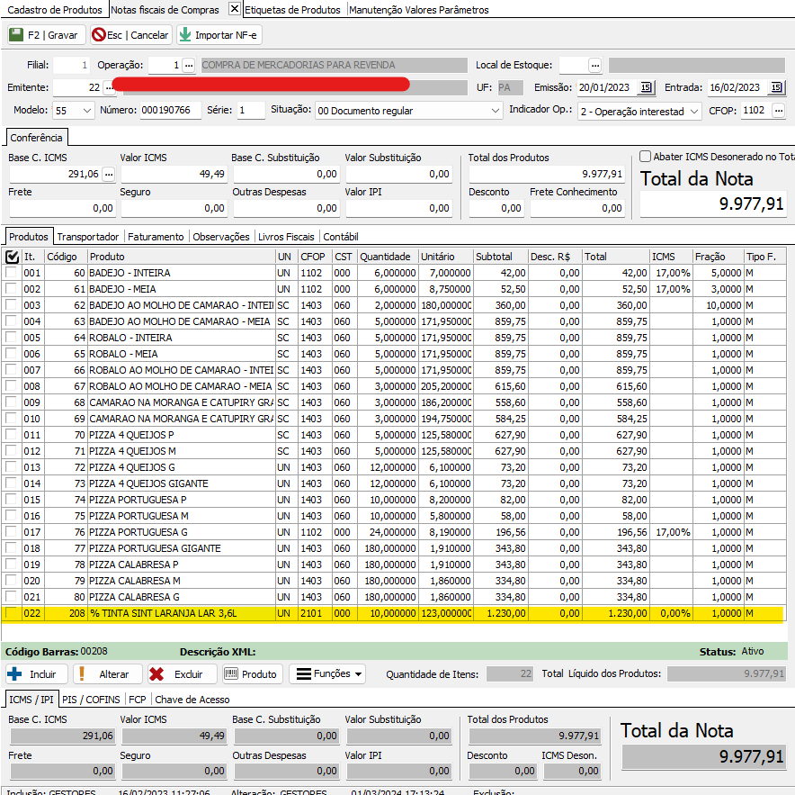Viewport: 795px width, 795px height.
Task: Expand the Funções dropdown menu
Action: (327, 673)
